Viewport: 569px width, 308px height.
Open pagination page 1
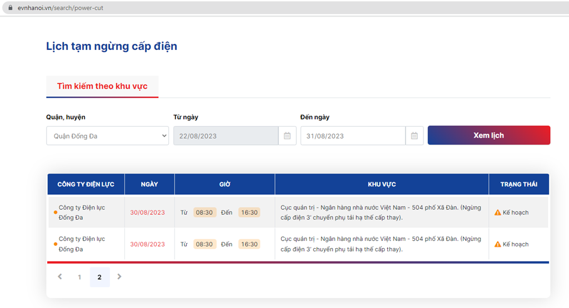coord(79,277)
